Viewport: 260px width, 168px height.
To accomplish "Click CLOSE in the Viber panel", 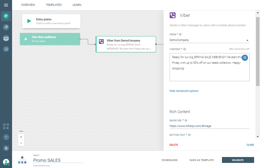I will tap(250, 145).
